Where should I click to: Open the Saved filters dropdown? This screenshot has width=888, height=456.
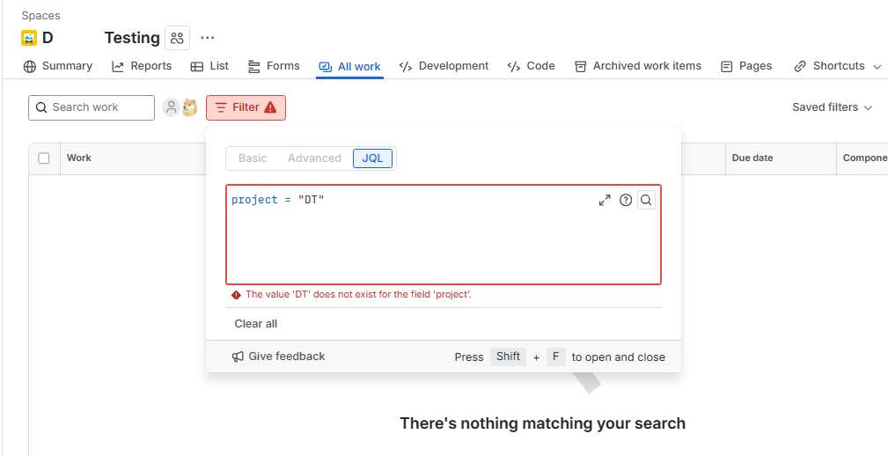[x=832, y=107]
